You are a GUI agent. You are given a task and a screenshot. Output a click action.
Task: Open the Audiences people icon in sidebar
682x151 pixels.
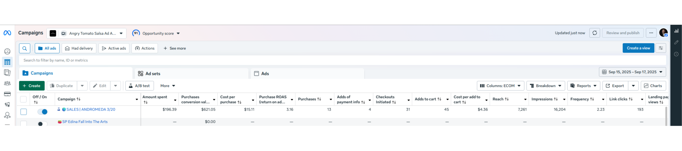point(7,83)
